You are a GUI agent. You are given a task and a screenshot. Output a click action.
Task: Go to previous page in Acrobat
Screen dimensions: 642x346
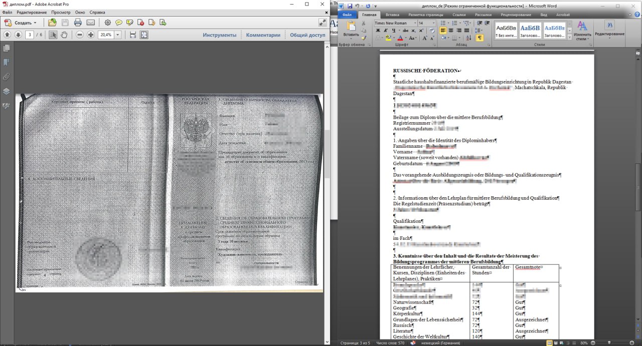7,35
